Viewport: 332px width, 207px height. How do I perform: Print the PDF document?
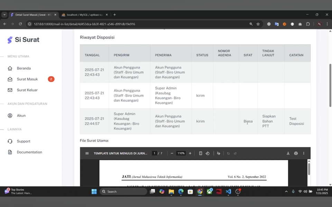click(296, 153)
